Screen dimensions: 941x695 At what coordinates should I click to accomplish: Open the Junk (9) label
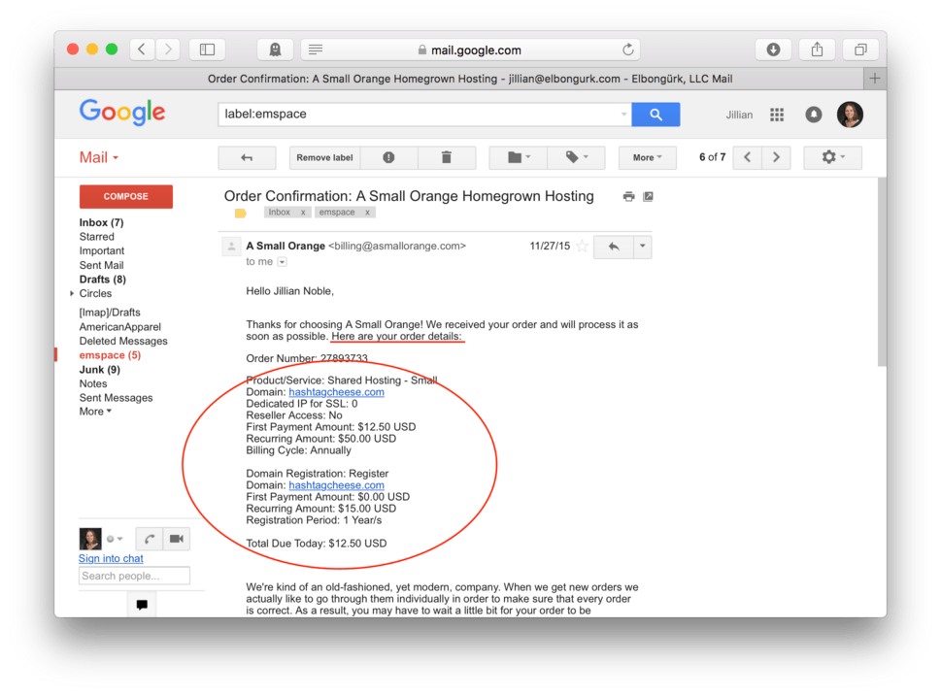[x=100, y=370]
